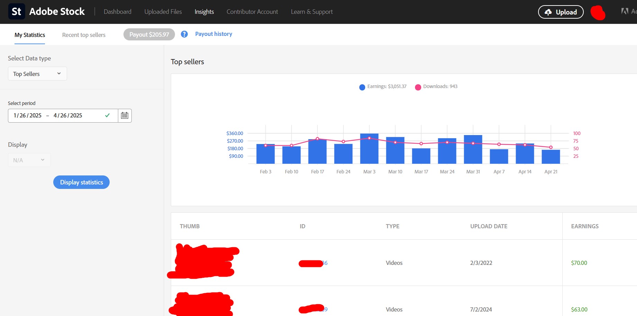
Task: Click the Adobe logo in top right
Action: click(x=625, y=11)
